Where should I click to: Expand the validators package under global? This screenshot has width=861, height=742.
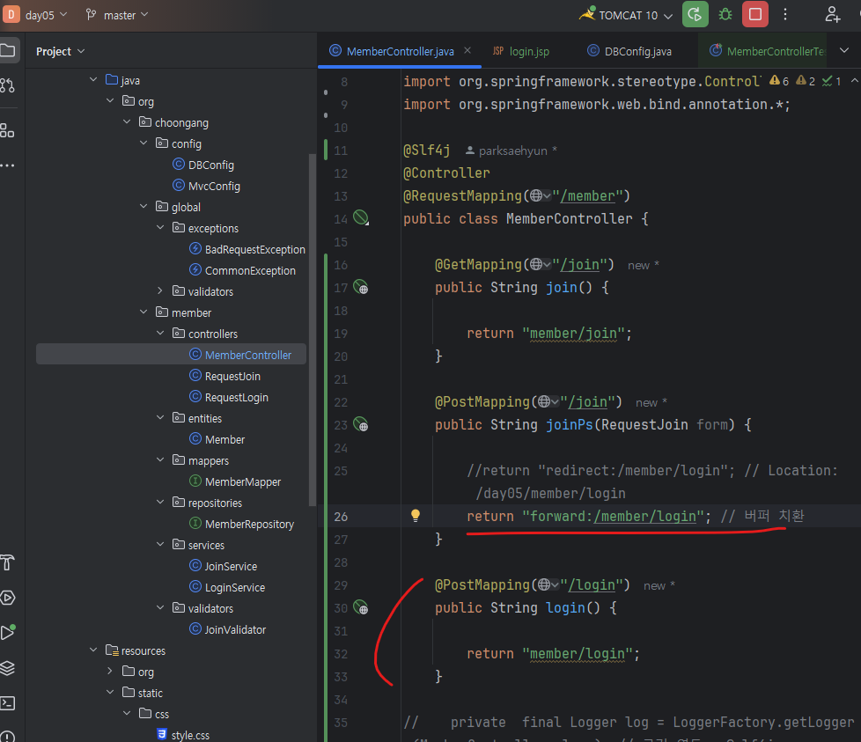click(160, 290)
